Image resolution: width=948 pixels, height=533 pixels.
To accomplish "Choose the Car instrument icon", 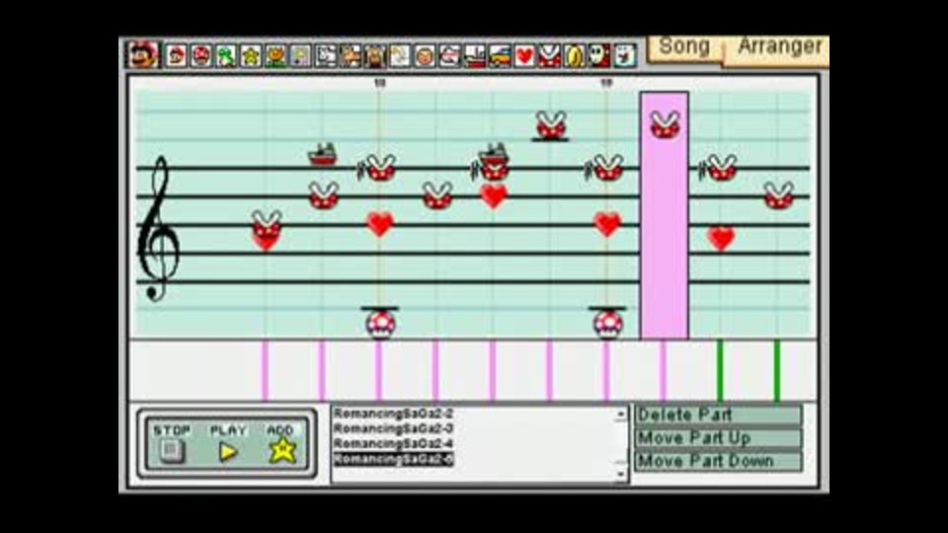I will click(x=500, y=56).
